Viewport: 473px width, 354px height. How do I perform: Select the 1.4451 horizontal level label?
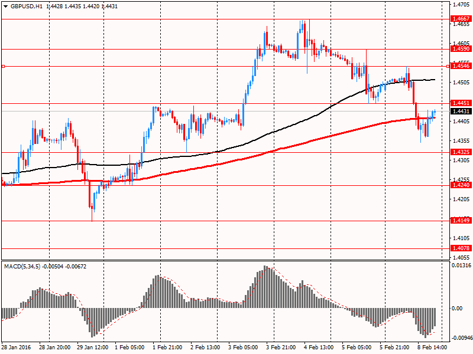[x=461, y=103]
